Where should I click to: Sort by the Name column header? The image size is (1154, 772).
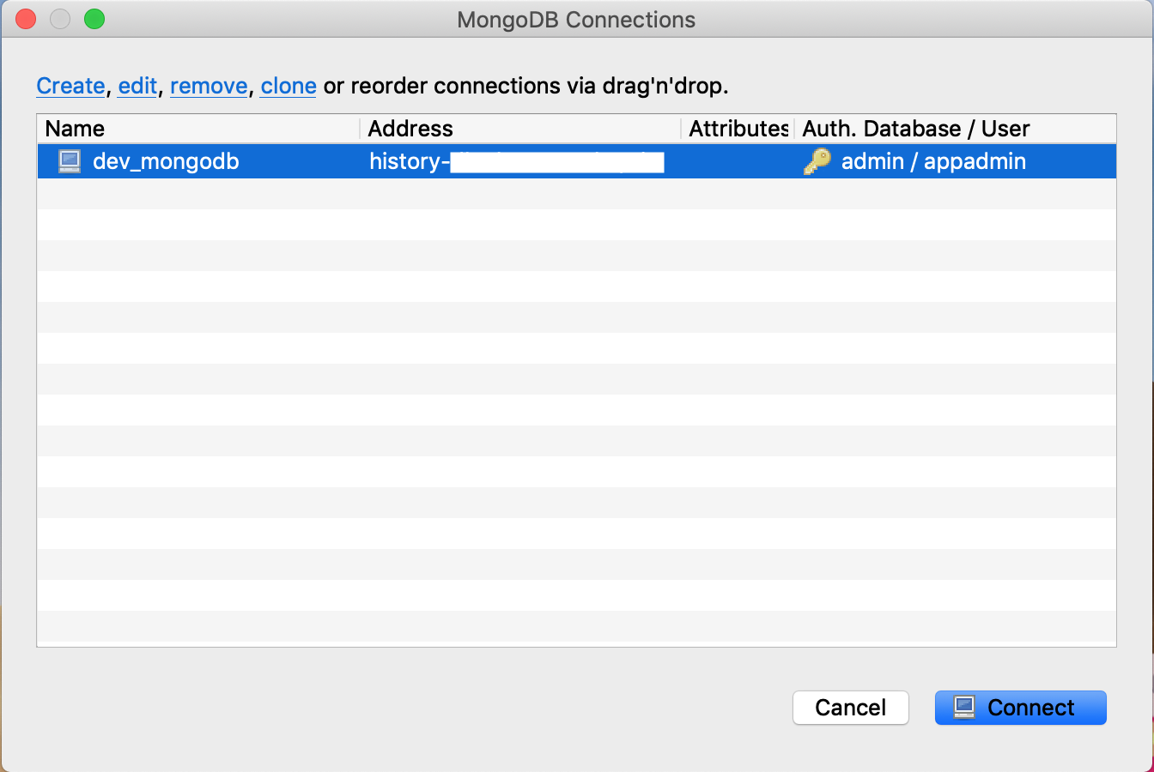pos(199,129)
